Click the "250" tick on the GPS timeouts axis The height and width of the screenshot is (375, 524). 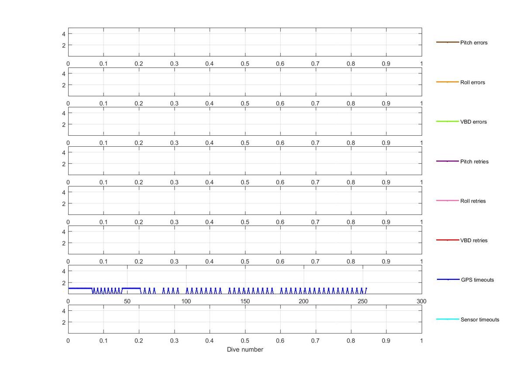(362, 301)
